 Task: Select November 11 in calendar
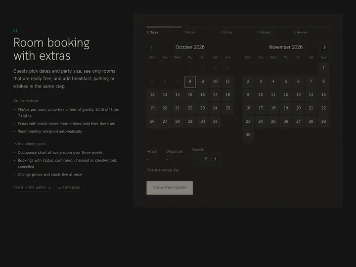pyautogui.click(x=273, y=94)
